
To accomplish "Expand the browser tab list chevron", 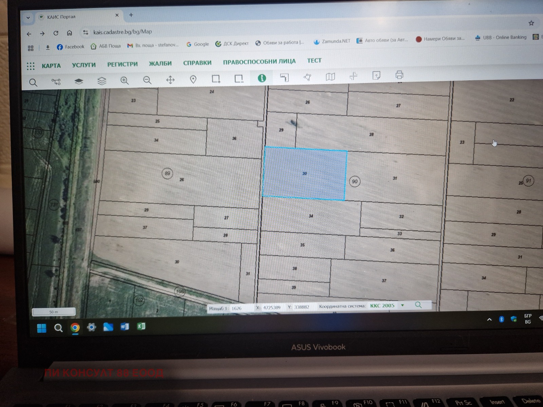I will (x=28, y=18).
